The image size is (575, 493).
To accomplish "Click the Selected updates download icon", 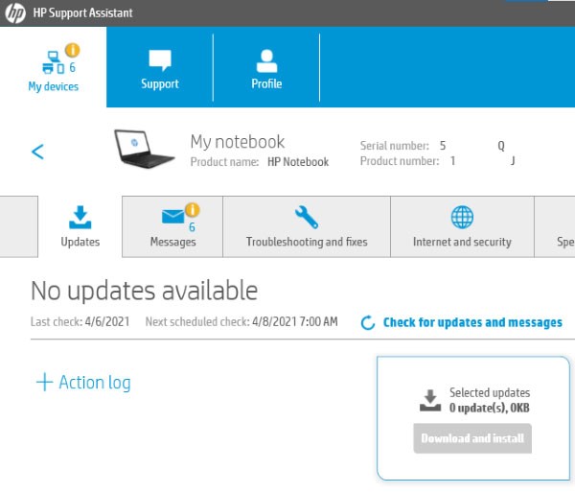I will coord(431,400).
